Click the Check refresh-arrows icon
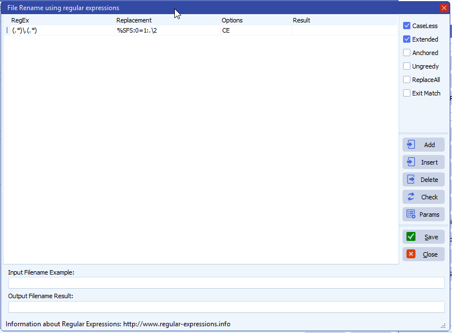This screenshot has width=452, height=333. (x=411, y=197)
